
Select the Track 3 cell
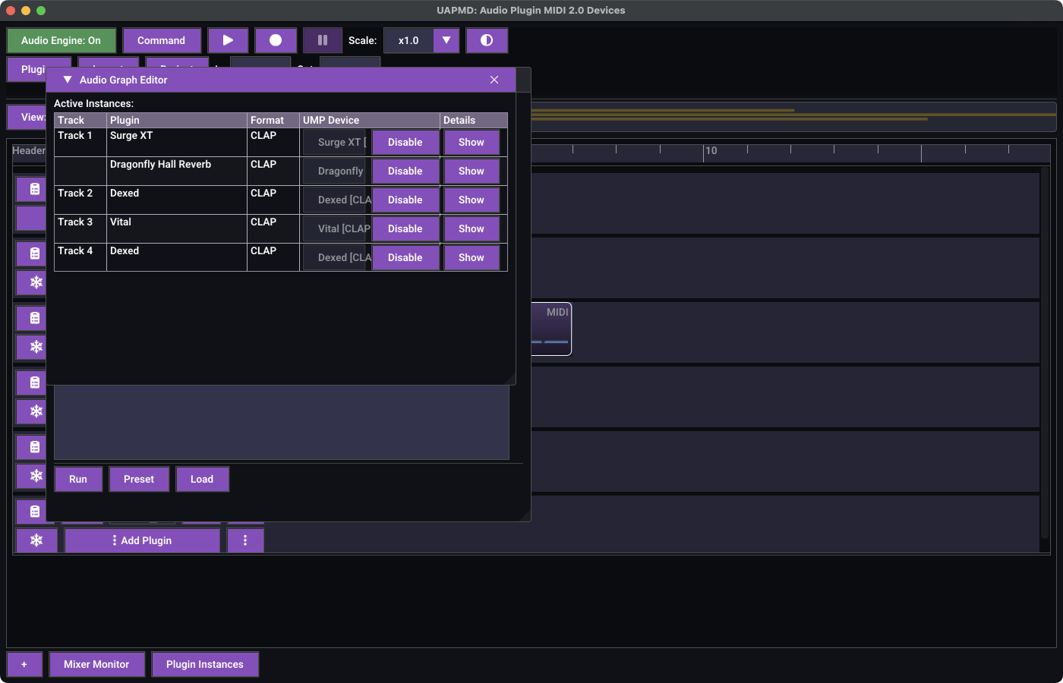coord(80,228)
